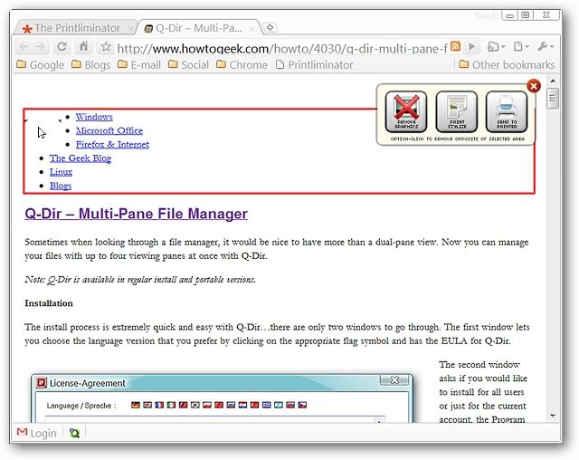This screenshot has width=579, height=460.
Task: Click the Print Stylize button
Action: (x=456, y=111)
